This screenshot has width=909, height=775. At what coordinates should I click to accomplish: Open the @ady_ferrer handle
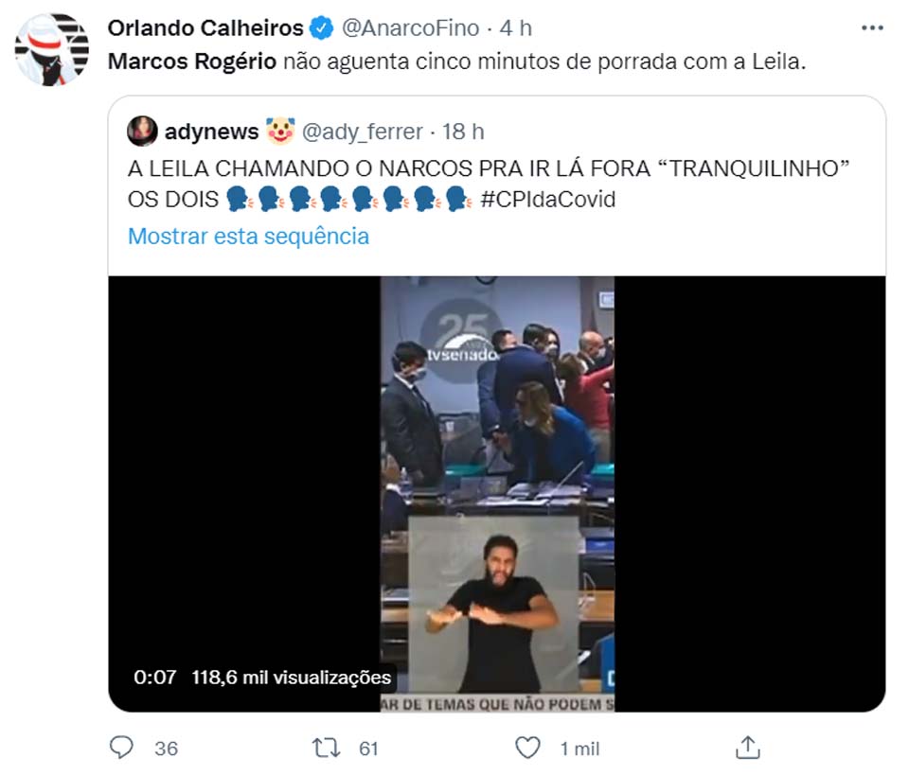tap(363, 132)
